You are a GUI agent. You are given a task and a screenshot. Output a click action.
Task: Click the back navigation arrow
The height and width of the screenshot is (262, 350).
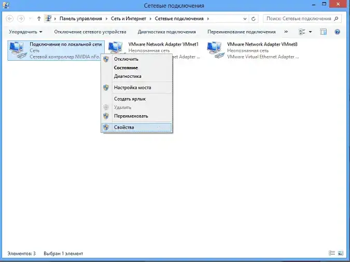[10, 19]
